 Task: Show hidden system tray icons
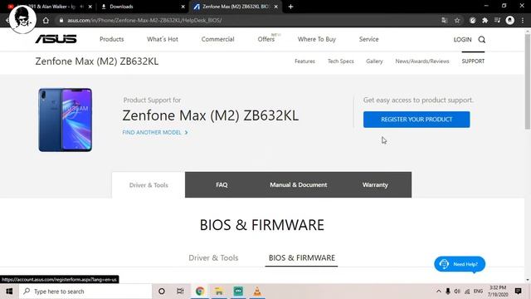439,292
